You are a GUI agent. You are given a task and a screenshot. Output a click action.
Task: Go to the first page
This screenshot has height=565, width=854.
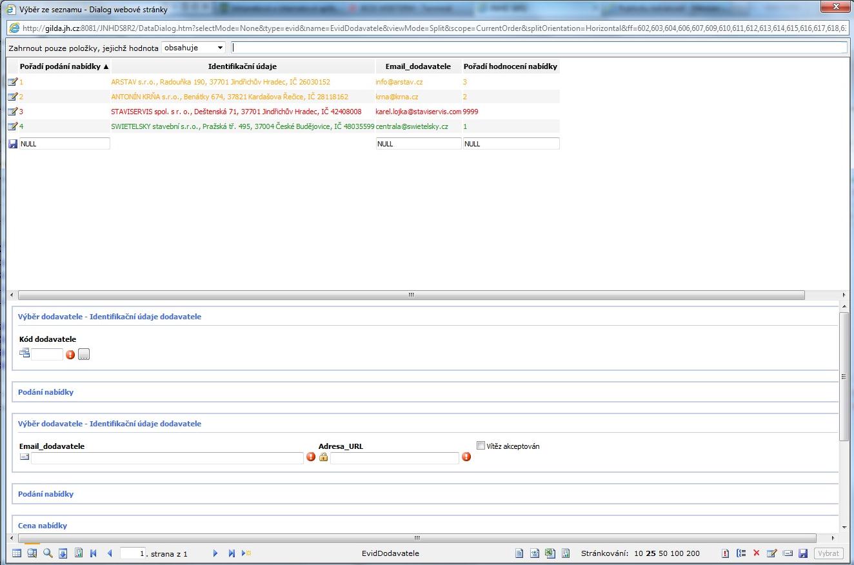(x=94, y=553)
